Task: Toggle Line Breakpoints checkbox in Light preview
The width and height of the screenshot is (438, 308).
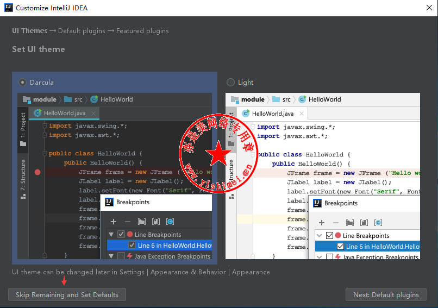Action: [x=329, y=235]
